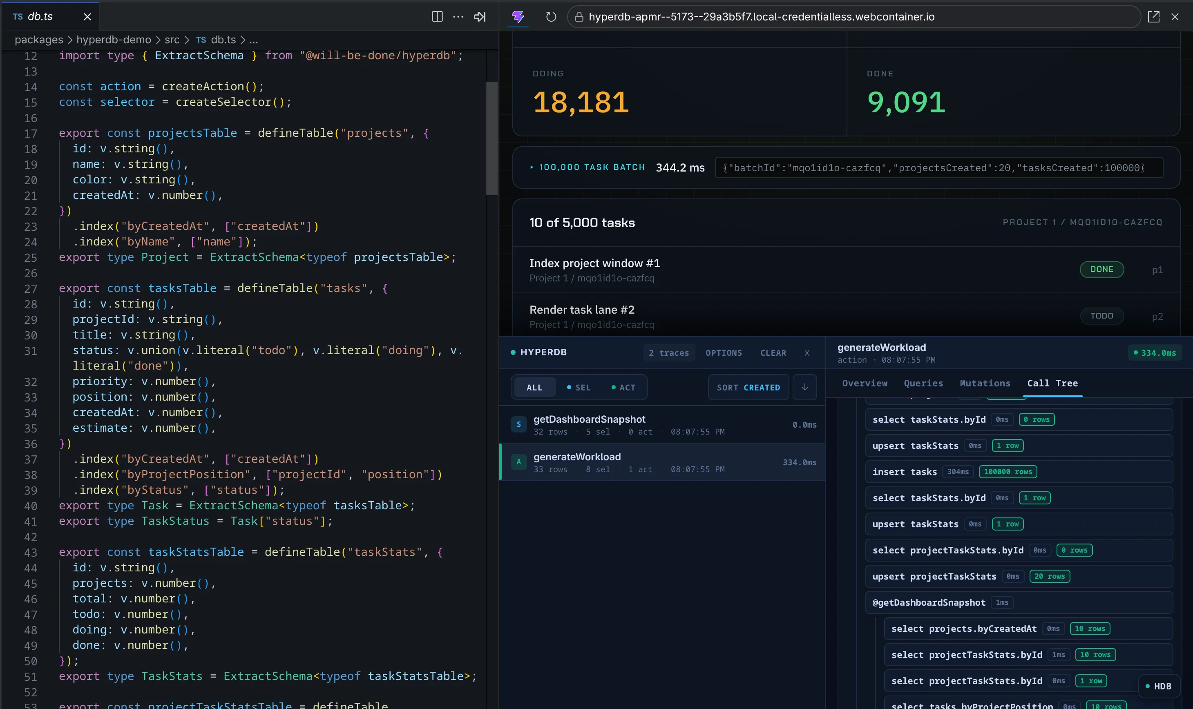Image resolution: width=1193 pixels, height=709 pixels.
Task: Click the upsert projectTaskStats call row
Action: pos(1019,576)
